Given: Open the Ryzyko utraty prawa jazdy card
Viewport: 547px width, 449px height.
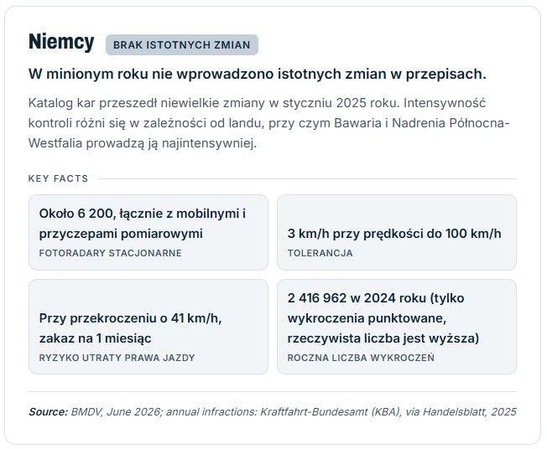Looking at the screenshot, I should [148, 327].
